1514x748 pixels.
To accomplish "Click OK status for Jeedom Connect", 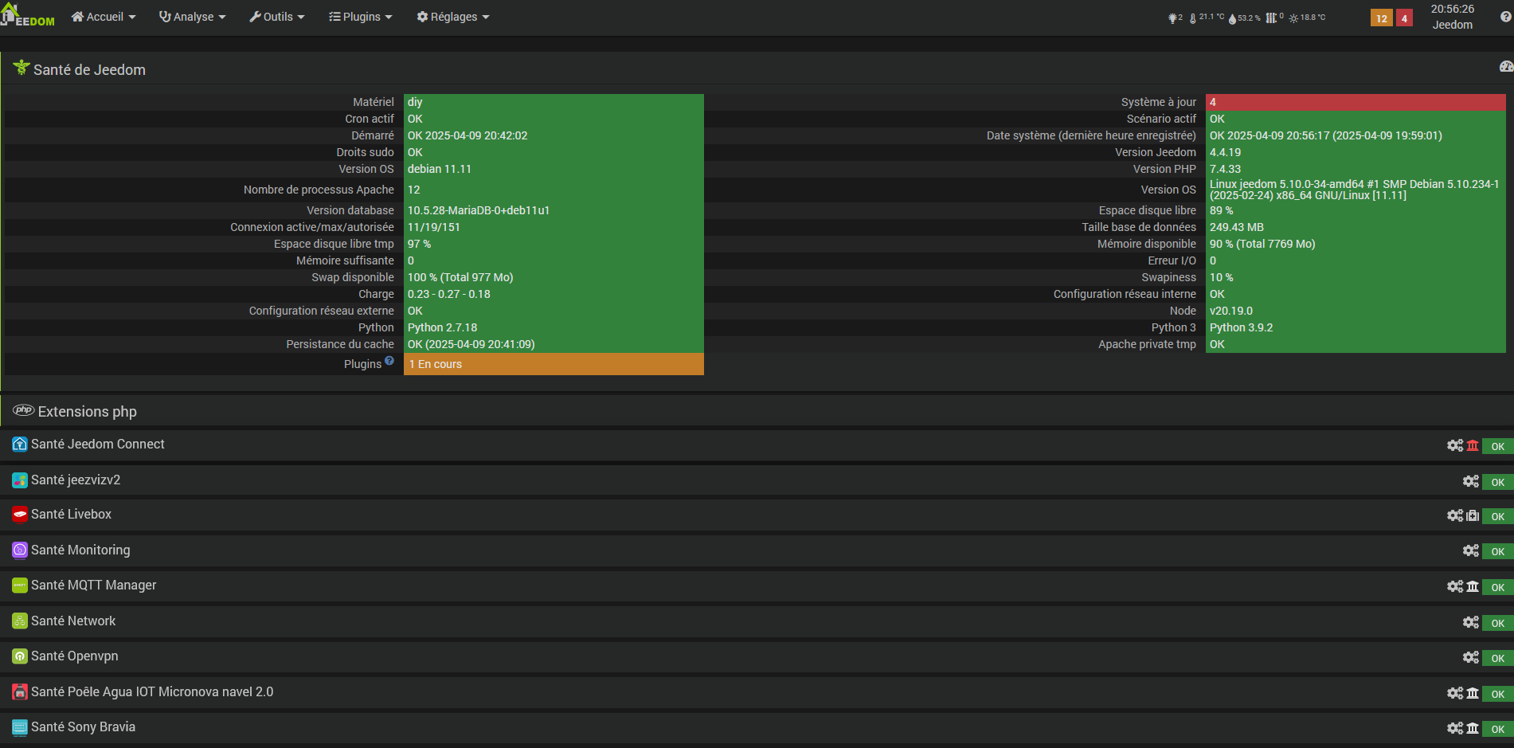I will click(x=1497, y=446).
